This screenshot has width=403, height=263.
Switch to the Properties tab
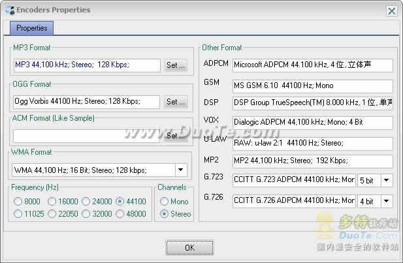coord(31,28)
